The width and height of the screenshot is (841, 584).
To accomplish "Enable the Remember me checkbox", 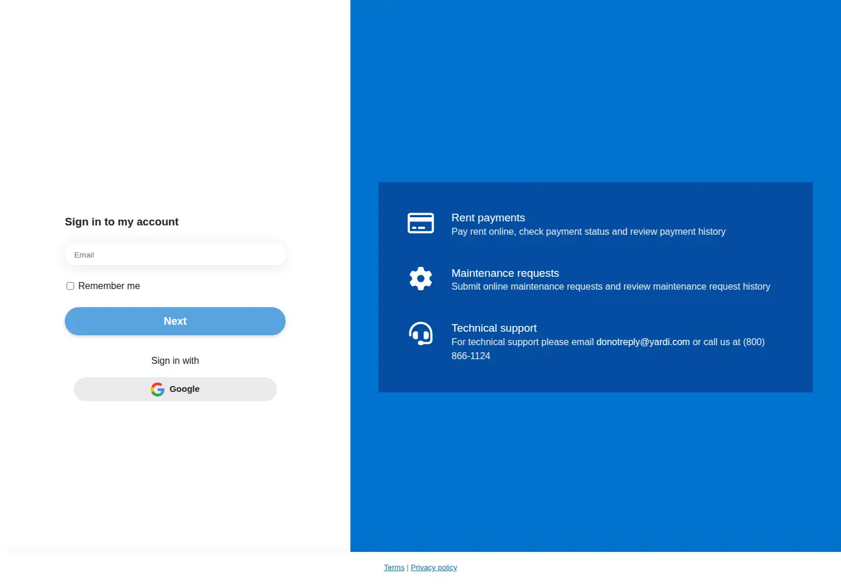I will [70, 286].
